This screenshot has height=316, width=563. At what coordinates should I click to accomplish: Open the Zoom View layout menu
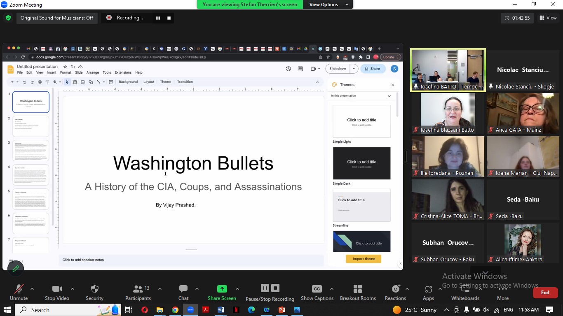click(x=548, y=18)
